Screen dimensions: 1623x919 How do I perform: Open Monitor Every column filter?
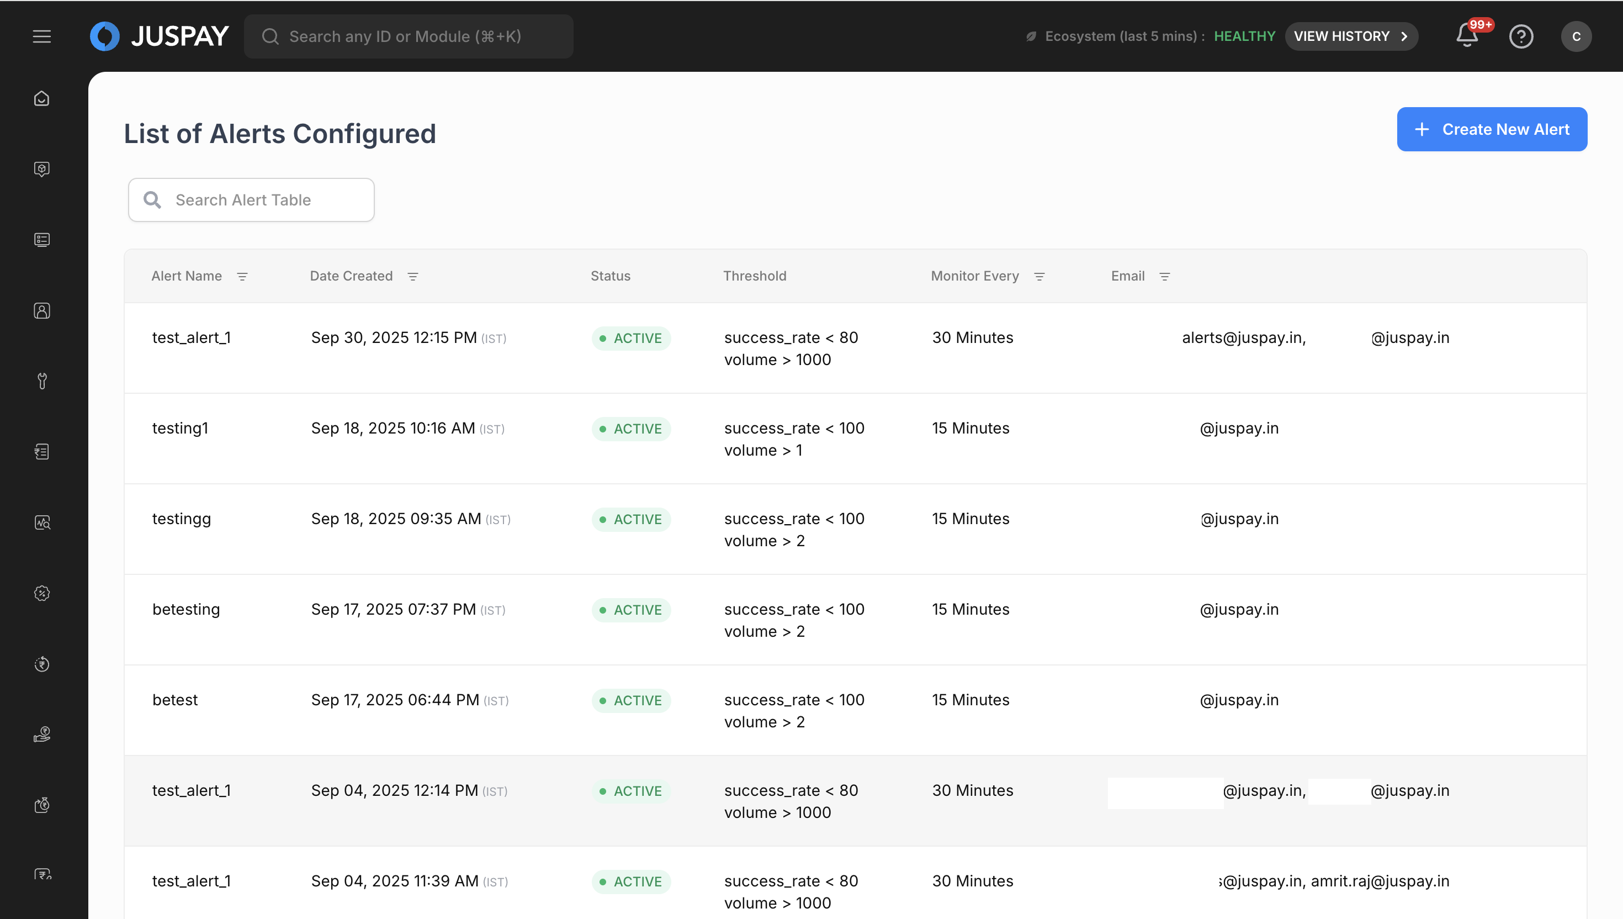coord(1039,277)
